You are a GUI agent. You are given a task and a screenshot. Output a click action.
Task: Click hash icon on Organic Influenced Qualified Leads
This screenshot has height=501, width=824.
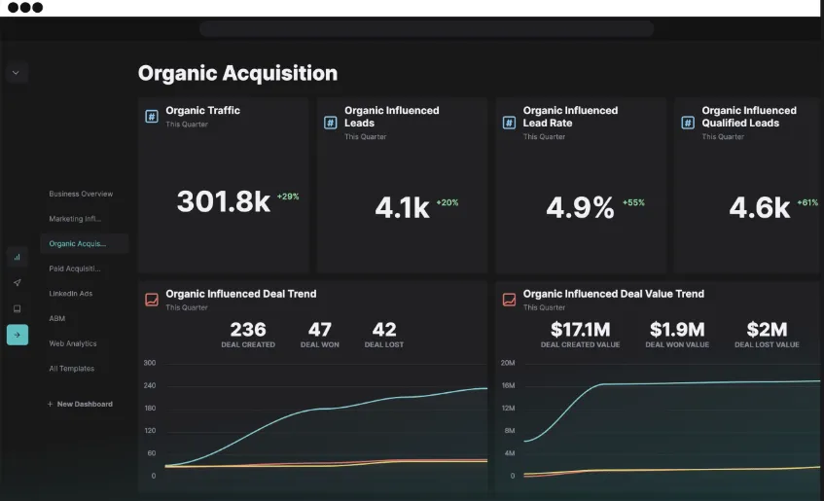pyautogui.click(x=688, y=123)
